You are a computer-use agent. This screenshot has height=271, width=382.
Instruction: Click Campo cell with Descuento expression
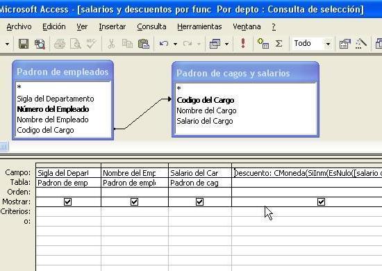click(307, 173)
